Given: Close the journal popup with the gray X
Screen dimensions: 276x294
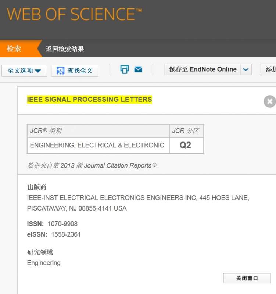Looking at the screenshot, I should (269, 101).
